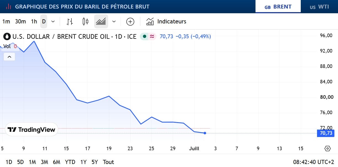Open the Indicateurs chart icon

pyautogui.click(x=150, y=21)
